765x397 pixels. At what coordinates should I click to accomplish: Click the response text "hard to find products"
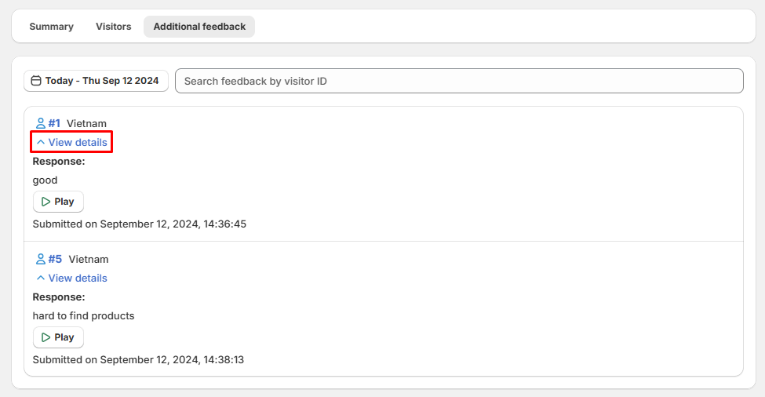83,315
